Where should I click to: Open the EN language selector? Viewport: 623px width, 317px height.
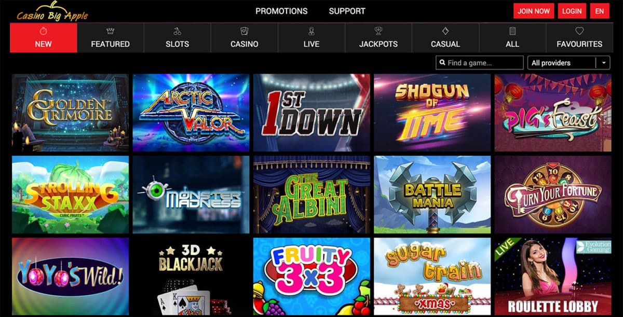[x=600, y=11]
